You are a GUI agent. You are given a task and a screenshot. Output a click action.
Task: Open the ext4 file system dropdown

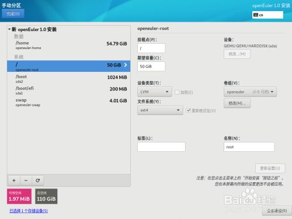tap(160, 110)
